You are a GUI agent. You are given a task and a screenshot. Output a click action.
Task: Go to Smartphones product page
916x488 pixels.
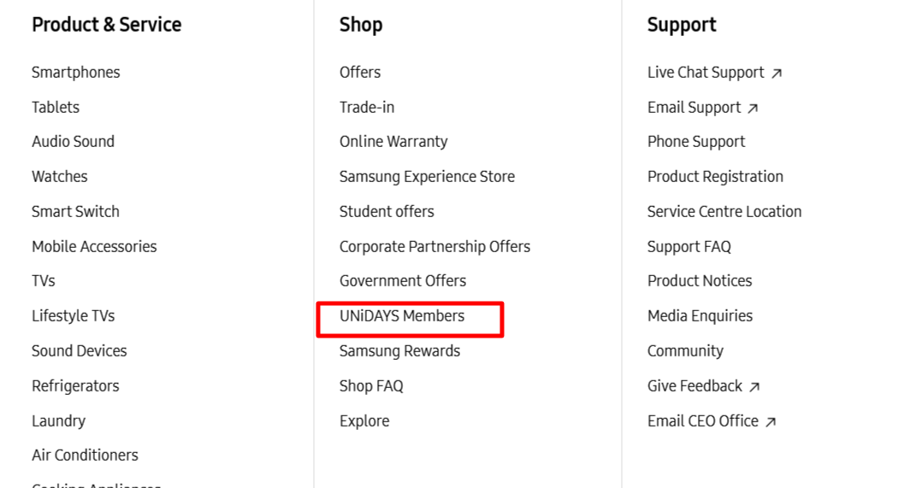pyautogui.click(x=76, y=73)
